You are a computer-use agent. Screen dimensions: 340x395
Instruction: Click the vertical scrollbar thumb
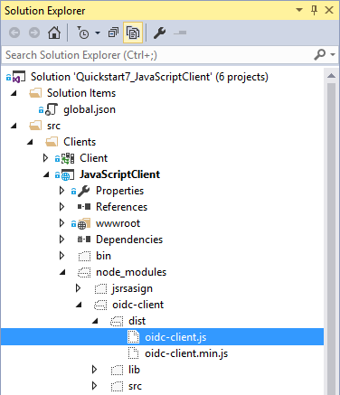coord(331,239)
